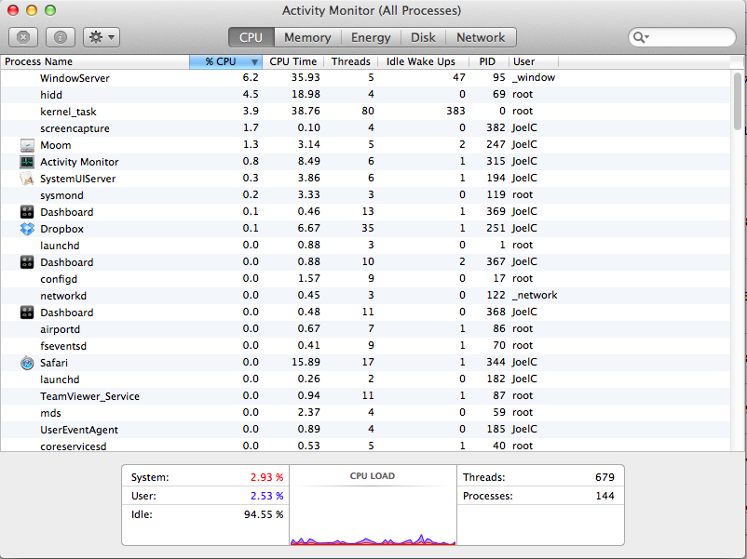Open the Inspect process info icon
Screen dimensions: 747x559
(x=61, y=37)
